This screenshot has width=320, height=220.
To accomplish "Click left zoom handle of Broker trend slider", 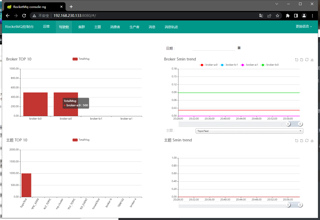I will click(x=288, y=124).
